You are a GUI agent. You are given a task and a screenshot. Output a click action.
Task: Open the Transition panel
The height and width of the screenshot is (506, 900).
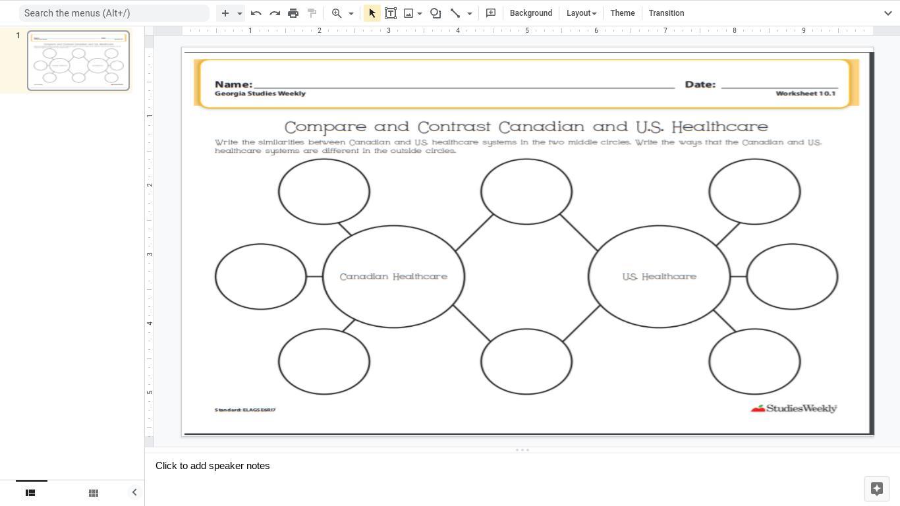tap(666, 13)
